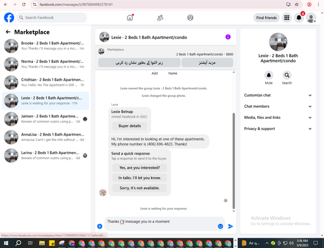Open Lexie group photo in right panel
324x248 pixels.
pyautogui.click(x=278, y=42)
